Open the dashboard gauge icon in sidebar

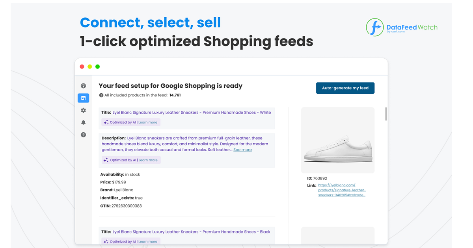click(x=83, y=86)
